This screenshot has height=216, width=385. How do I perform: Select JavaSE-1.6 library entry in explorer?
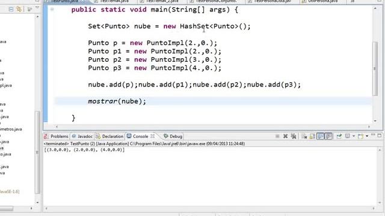[x=10, y=191]
